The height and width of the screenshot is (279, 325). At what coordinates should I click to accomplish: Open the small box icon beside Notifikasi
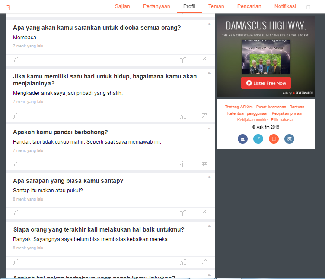308,7
